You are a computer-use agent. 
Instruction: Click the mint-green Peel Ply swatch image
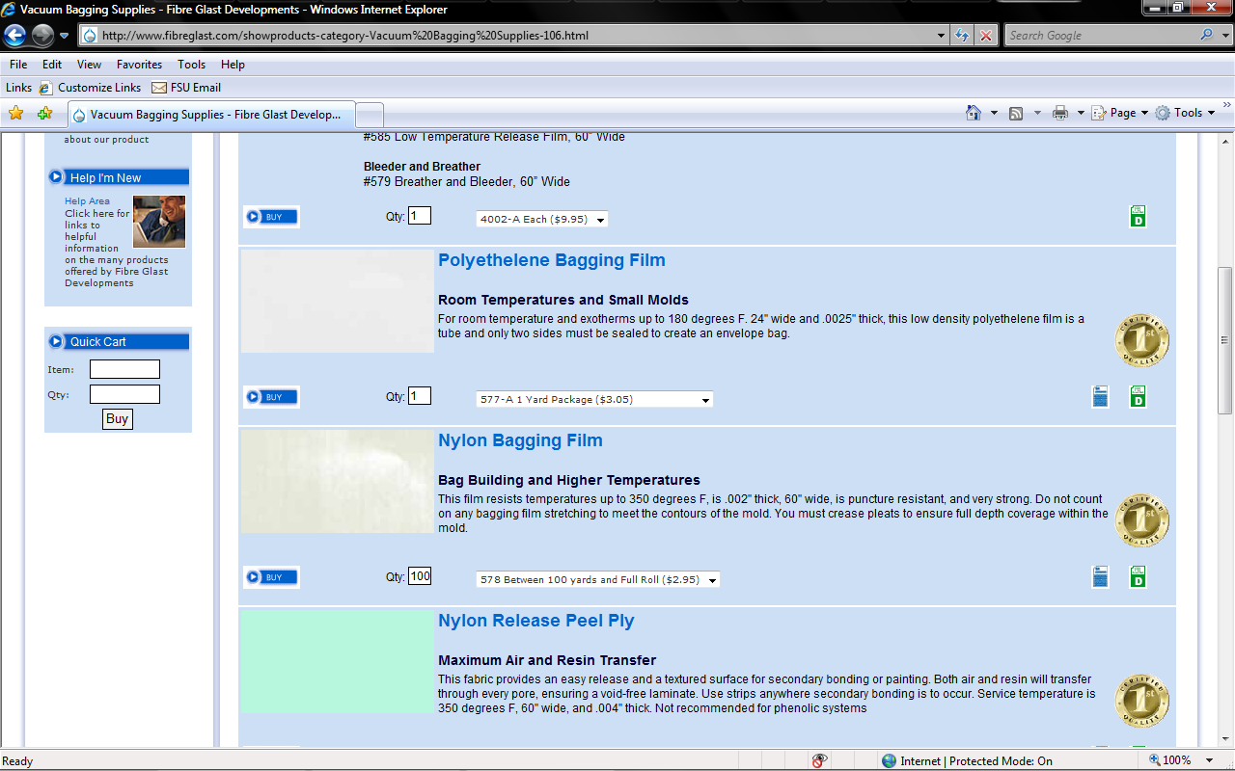337,662
